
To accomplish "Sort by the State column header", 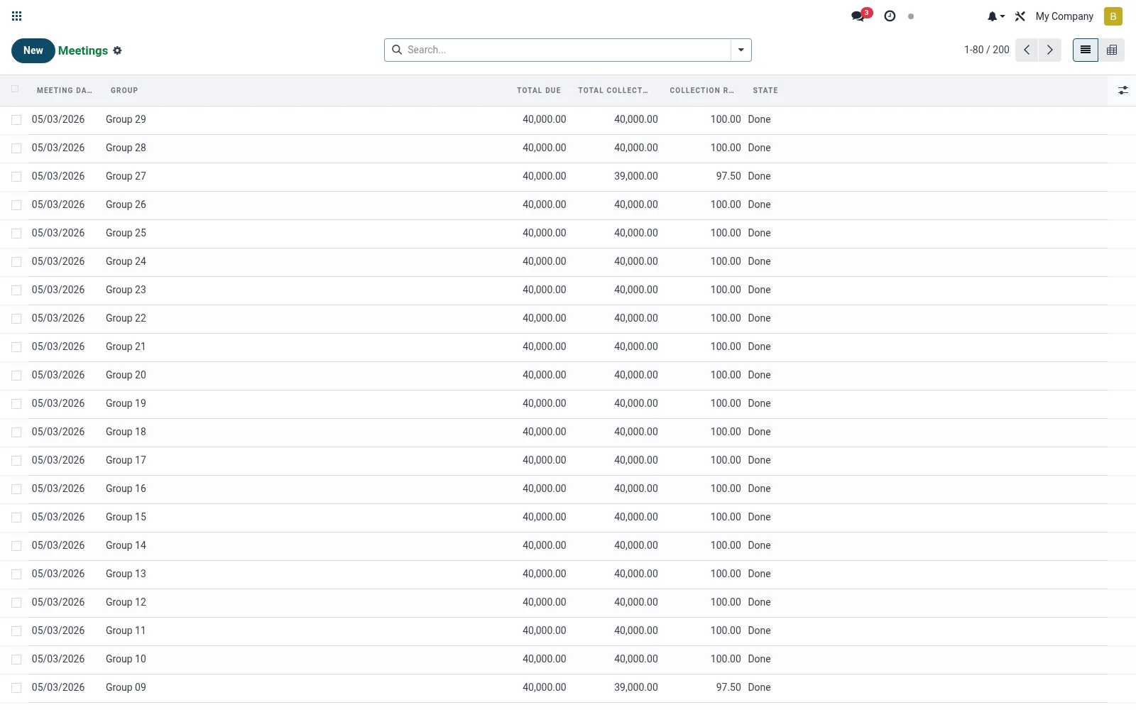I will coord(765,90).
